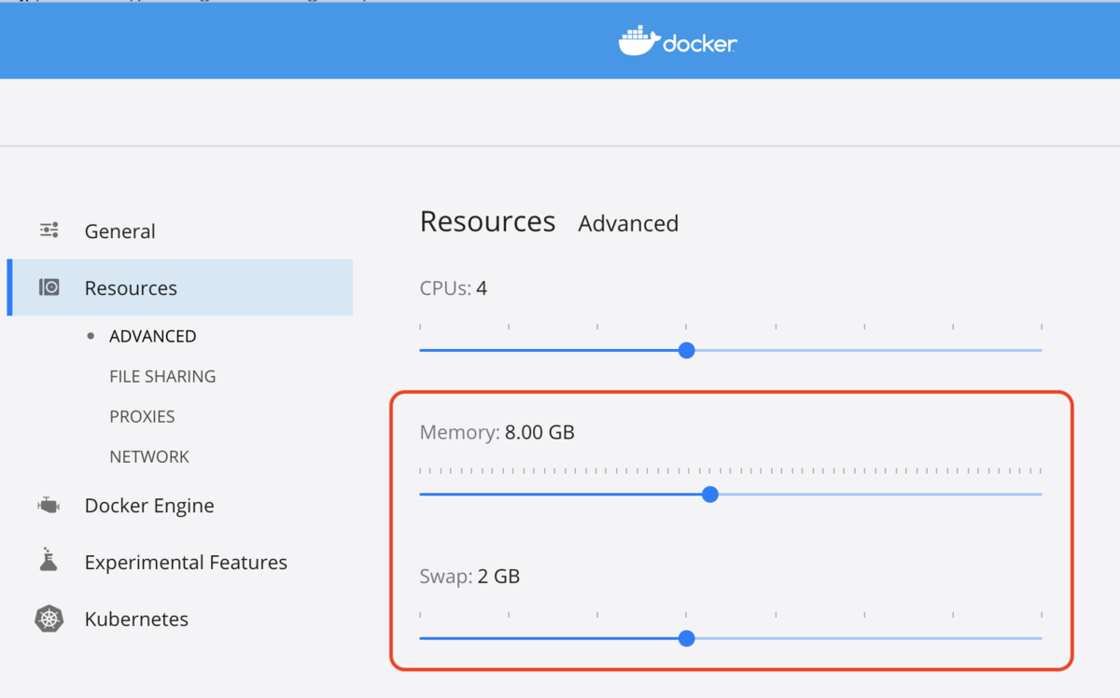Go to FILE SHARING sub-section
This screenshot has height=698, width=1120.
click(x=162, y=376)
